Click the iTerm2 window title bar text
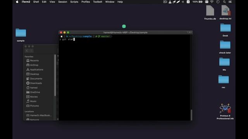Image resolution: width=248 pixels, height=139 pixels. tap(125, 32)
